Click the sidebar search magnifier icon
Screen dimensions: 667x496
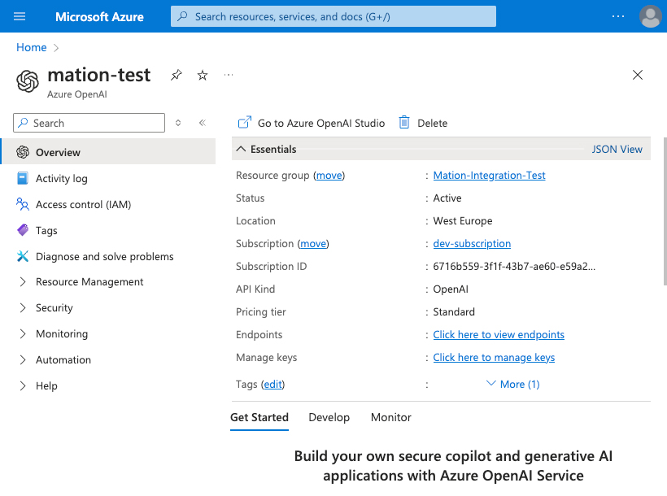coord(24,123)
